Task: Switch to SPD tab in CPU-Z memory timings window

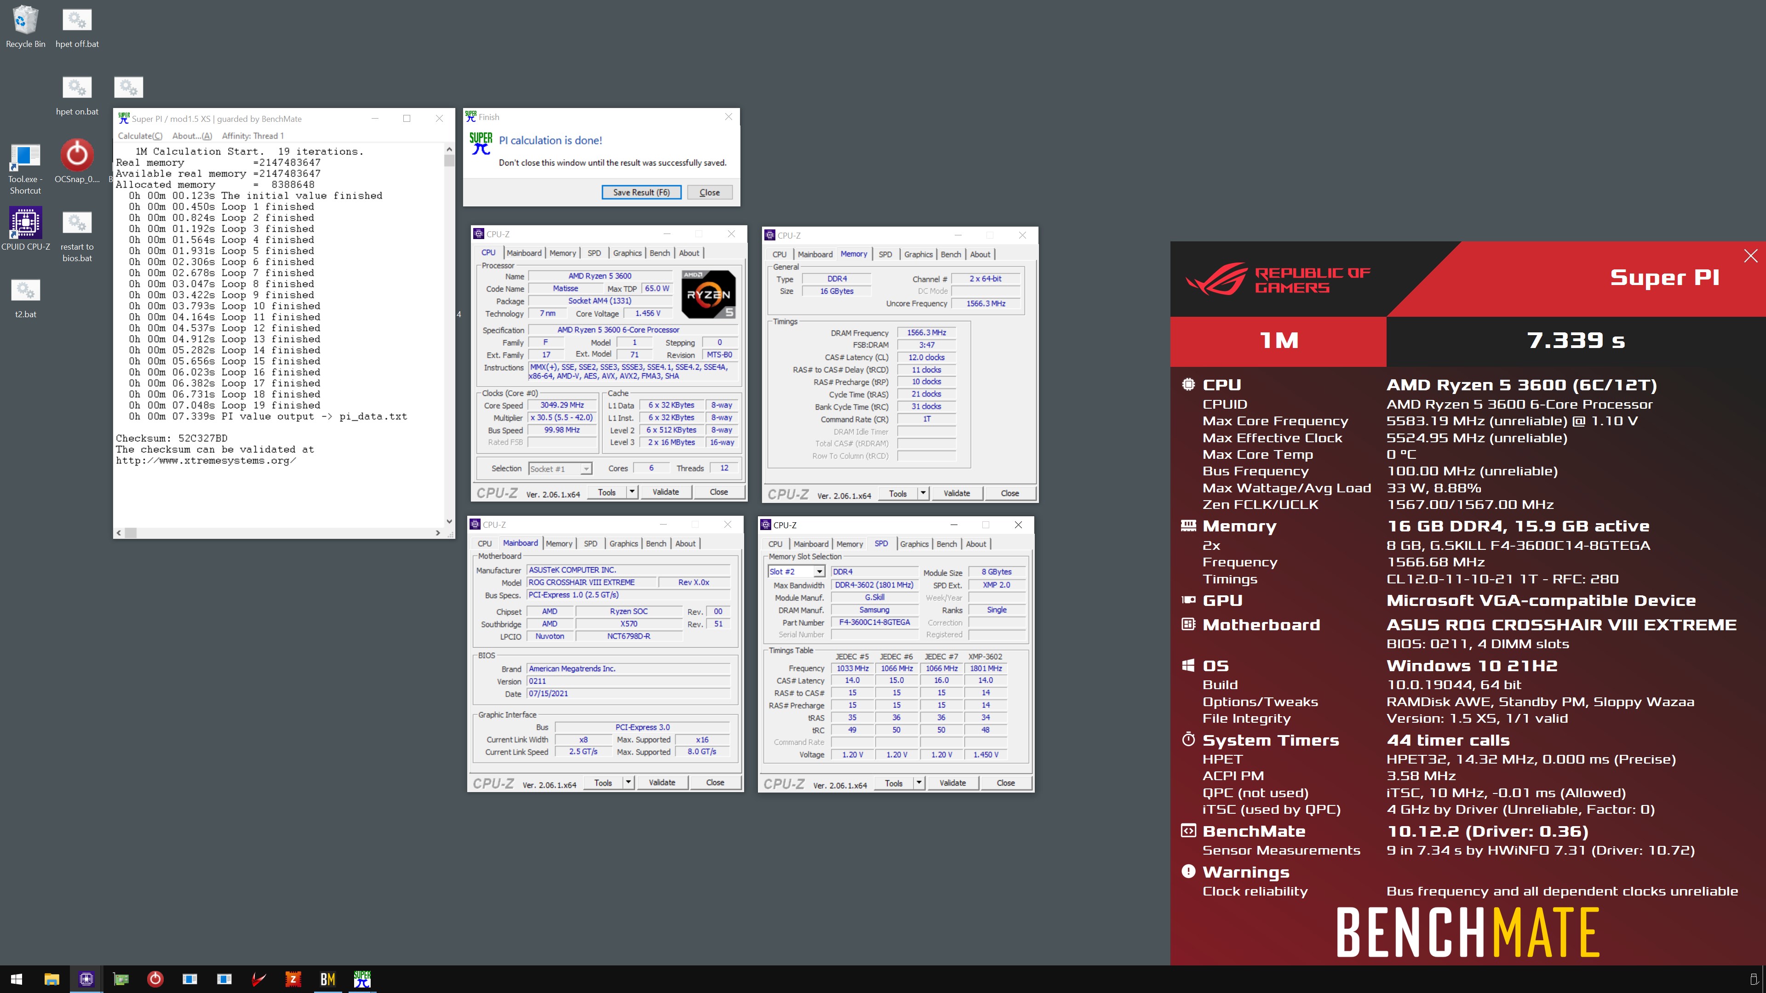Action: click(885, 254)
